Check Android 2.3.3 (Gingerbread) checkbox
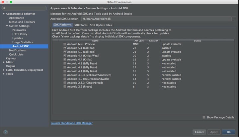 tap(65, 83)
